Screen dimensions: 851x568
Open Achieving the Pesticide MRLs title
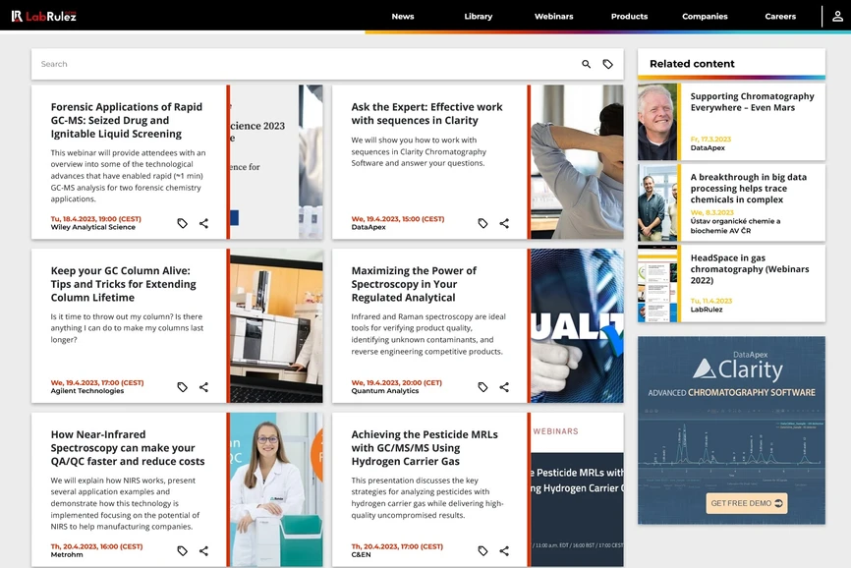(x=424, y=447)
